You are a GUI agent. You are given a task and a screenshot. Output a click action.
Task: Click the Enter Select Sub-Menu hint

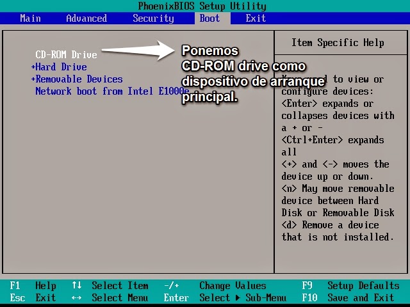[x=225, y=297]
